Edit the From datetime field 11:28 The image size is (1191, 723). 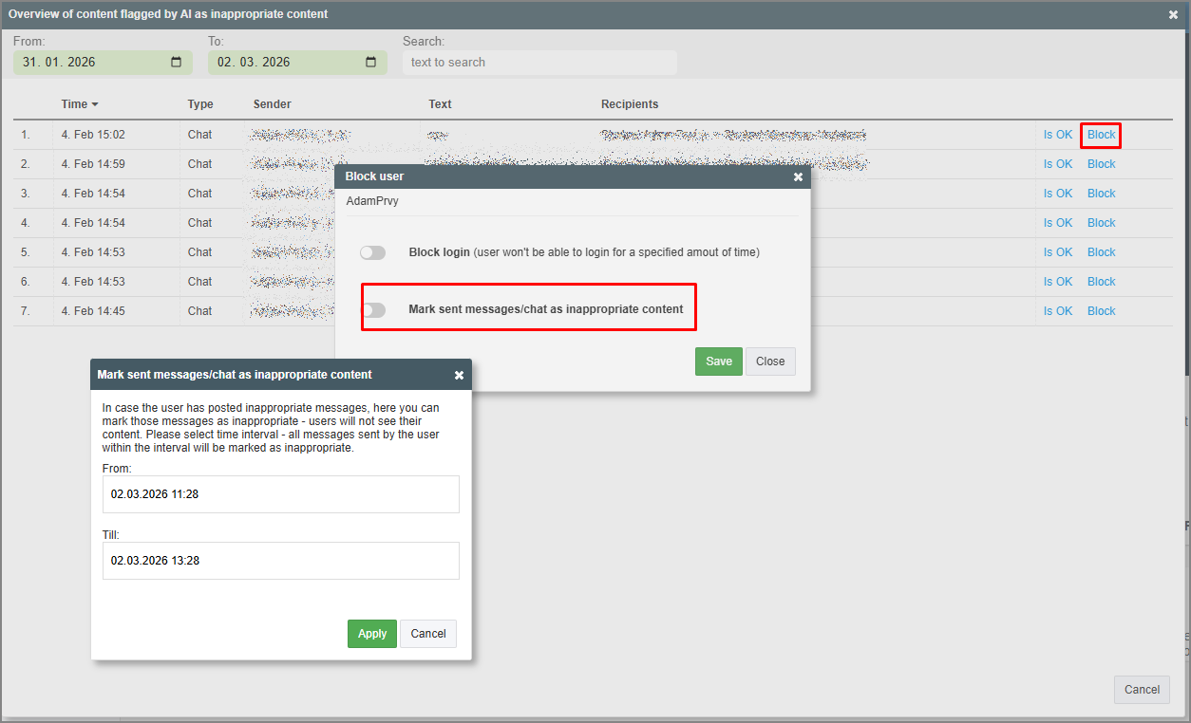[280, 494]
